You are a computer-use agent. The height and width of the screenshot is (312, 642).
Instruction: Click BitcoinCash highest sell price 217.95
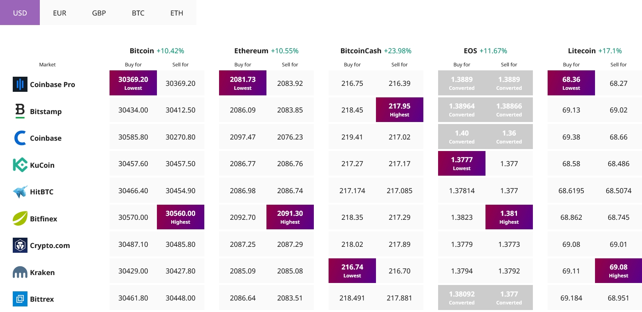click(x=399, y=110)
